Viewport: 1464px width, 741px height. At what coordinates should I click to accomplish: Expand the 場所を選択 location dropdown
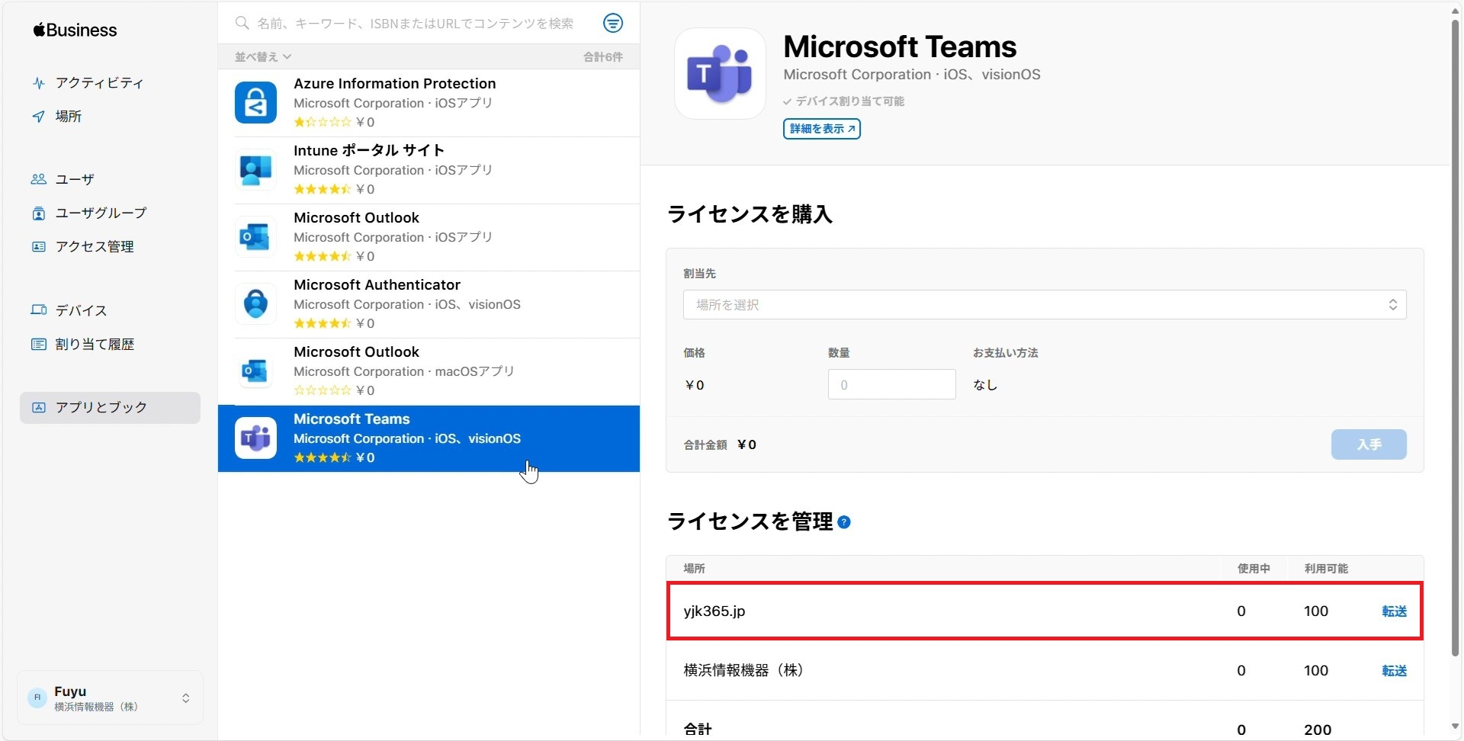(x=1044, y=305)
